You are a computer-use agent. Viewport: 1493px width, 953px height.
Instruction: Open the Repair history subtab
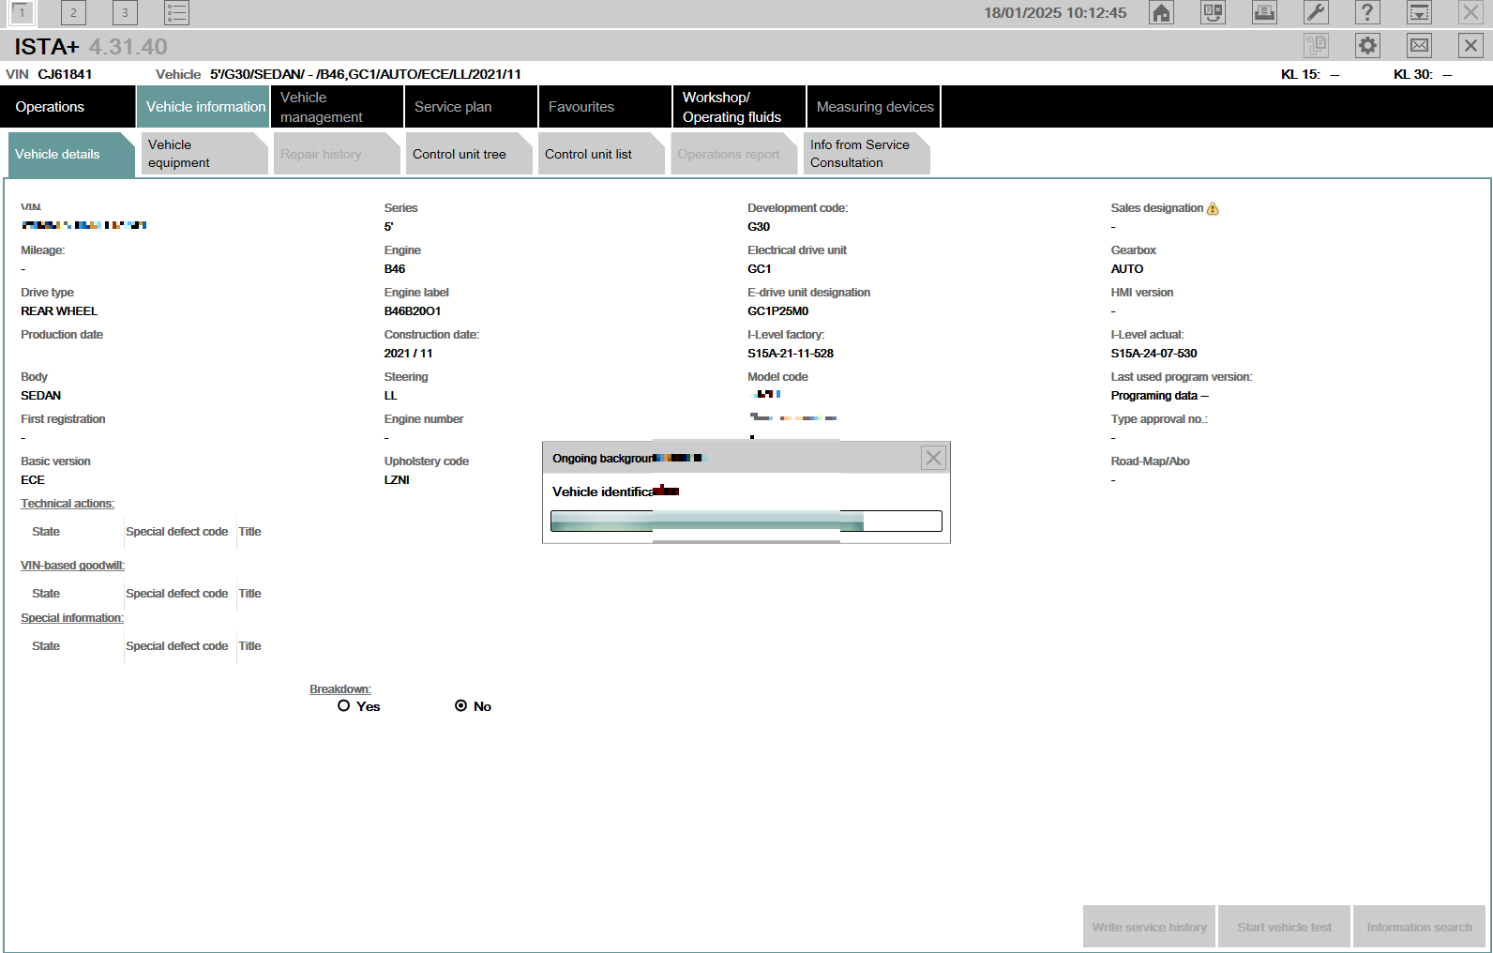click(337, 154)
